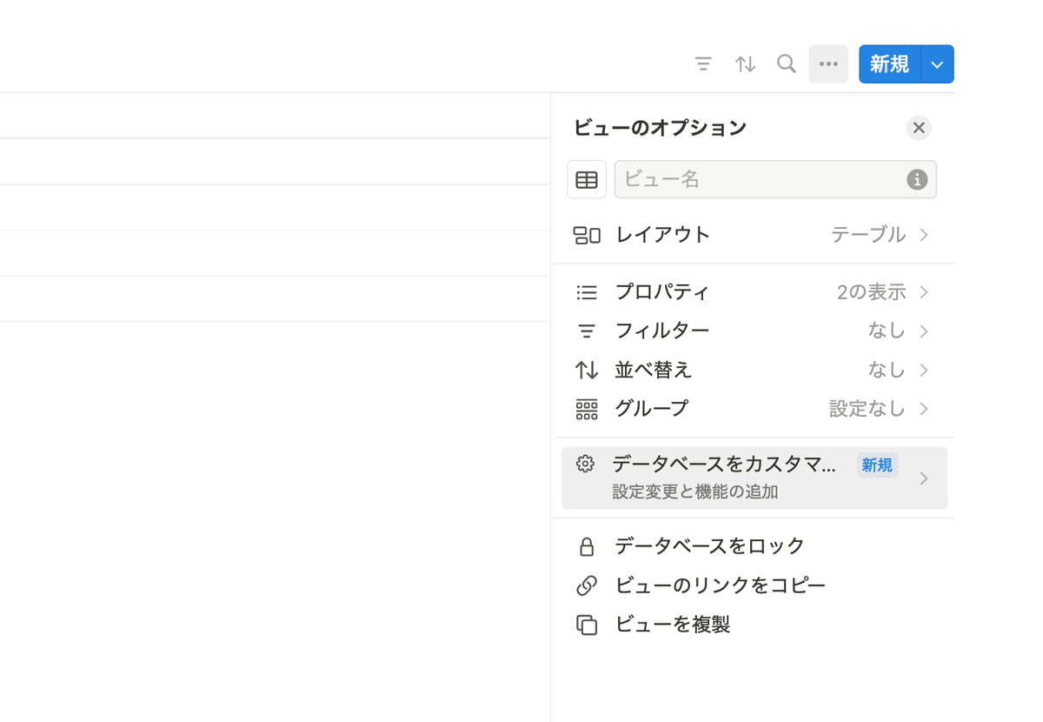Click the gear icon for database customization
1043x722 pixels.
[x=586, y=464]
